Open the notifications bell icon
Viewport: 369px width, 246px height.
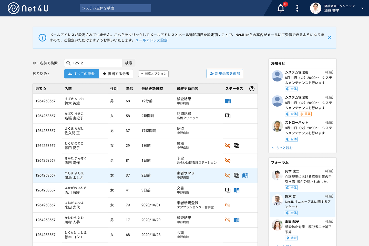pos(281,8)
